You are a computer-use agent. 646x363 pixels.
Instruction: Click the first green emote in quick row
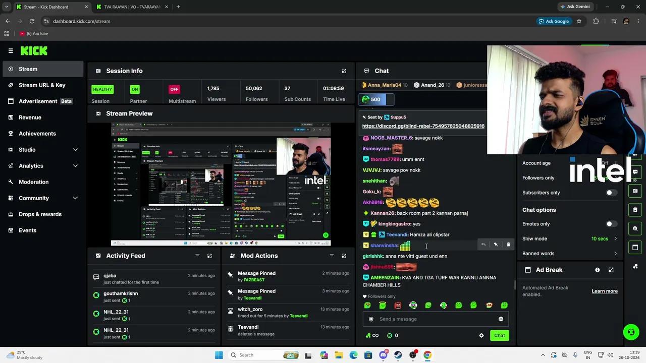[367, 306]
